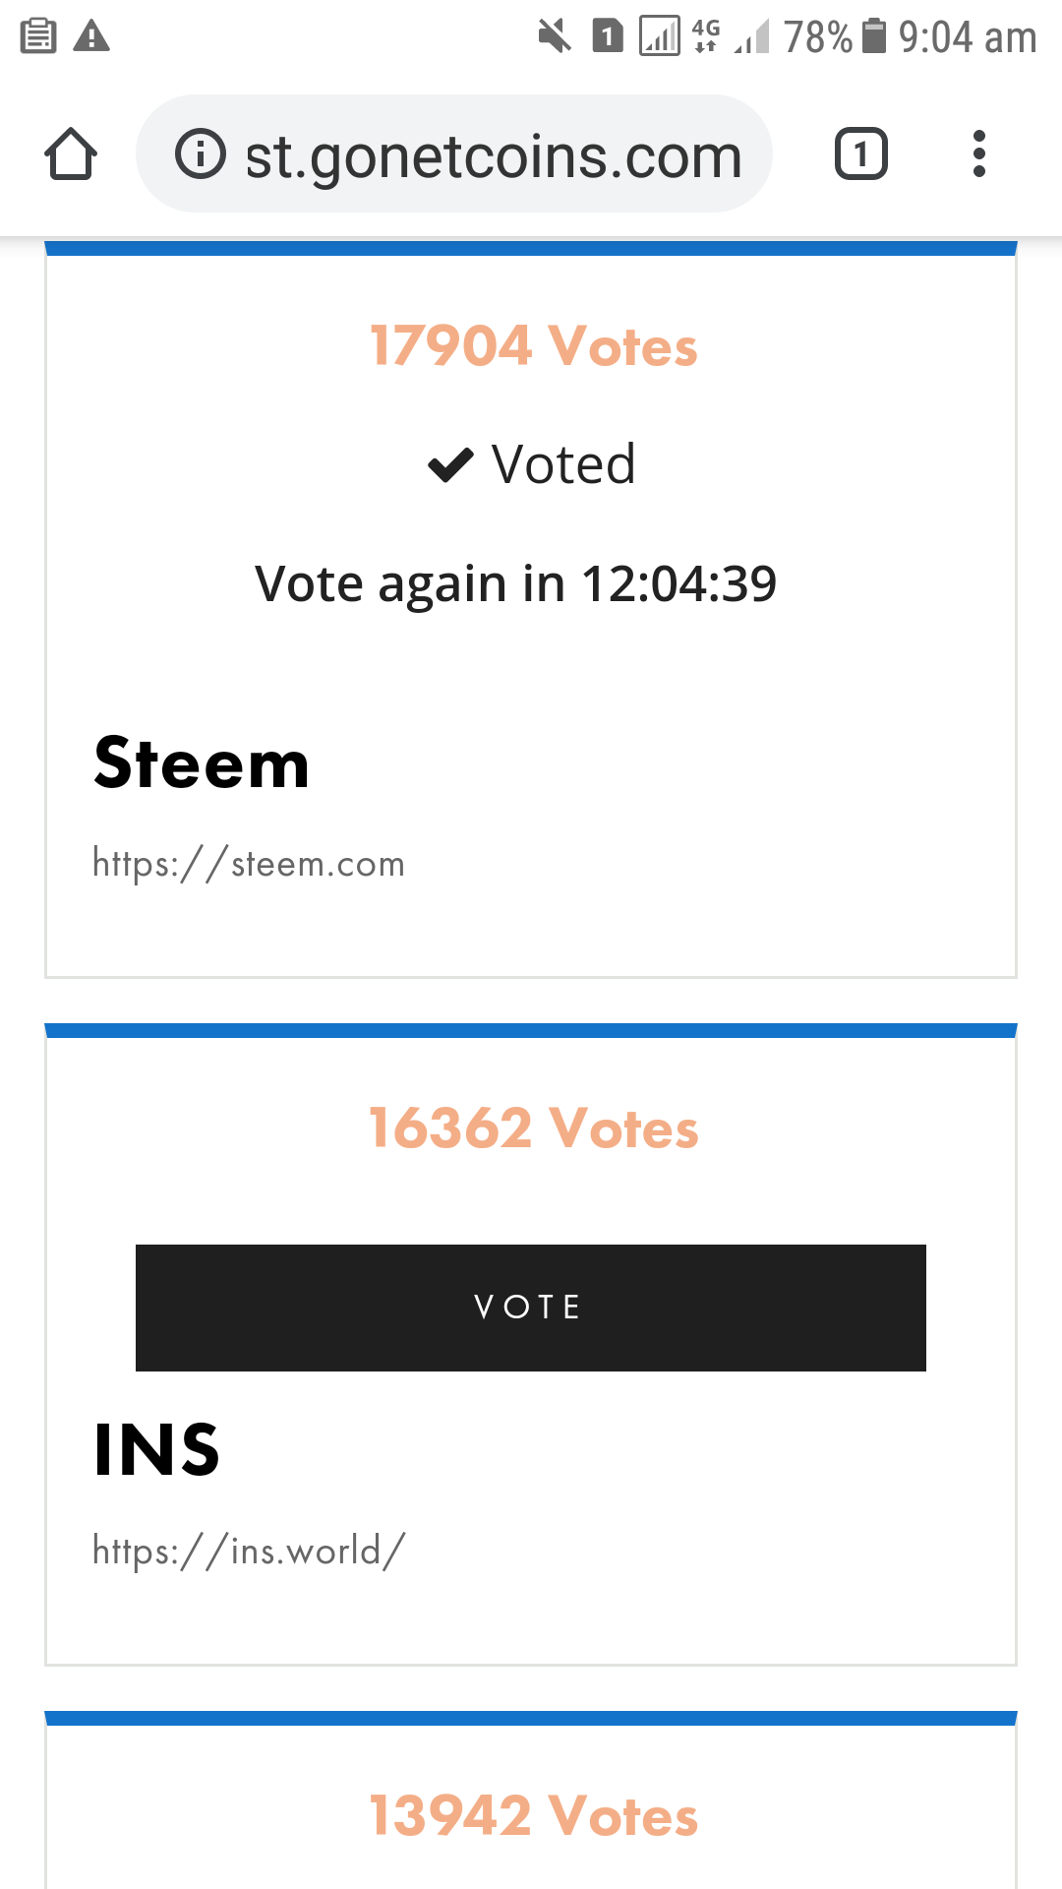Tap the INS heading
1062x1889 pixels.
[157, 1450]
